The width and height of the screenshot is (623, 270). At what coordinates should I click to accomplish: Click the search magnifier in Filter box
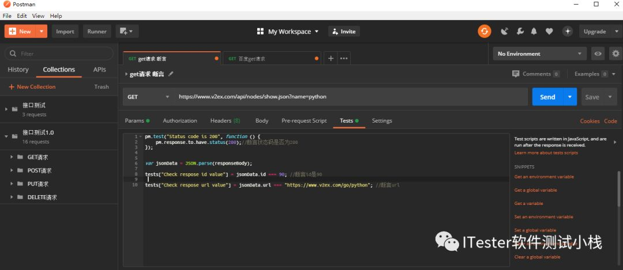pos(13,54)
